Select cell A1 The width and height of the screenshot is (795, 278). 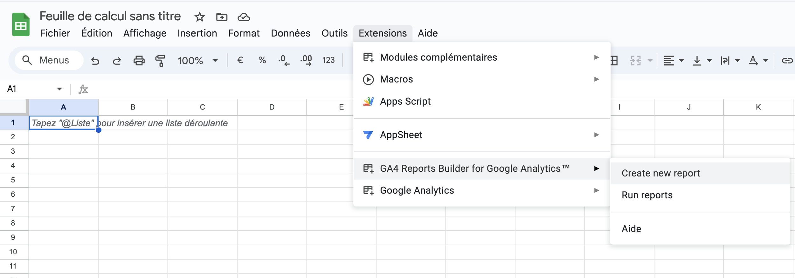(x=64, y=123)
